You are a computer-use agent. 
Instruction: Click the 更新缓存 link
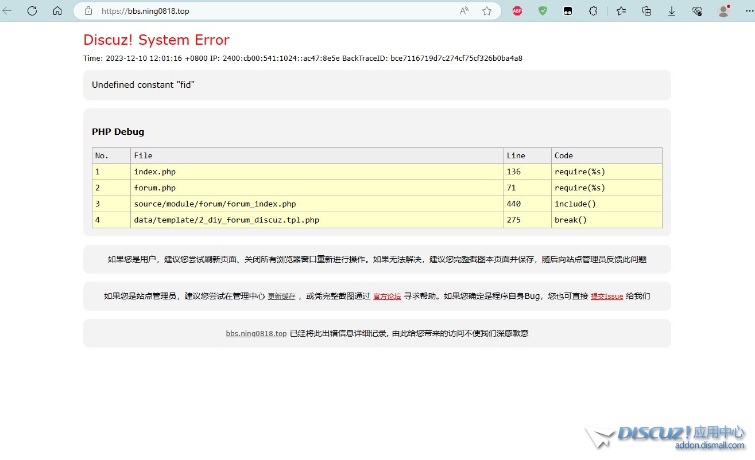coord(281,297)
